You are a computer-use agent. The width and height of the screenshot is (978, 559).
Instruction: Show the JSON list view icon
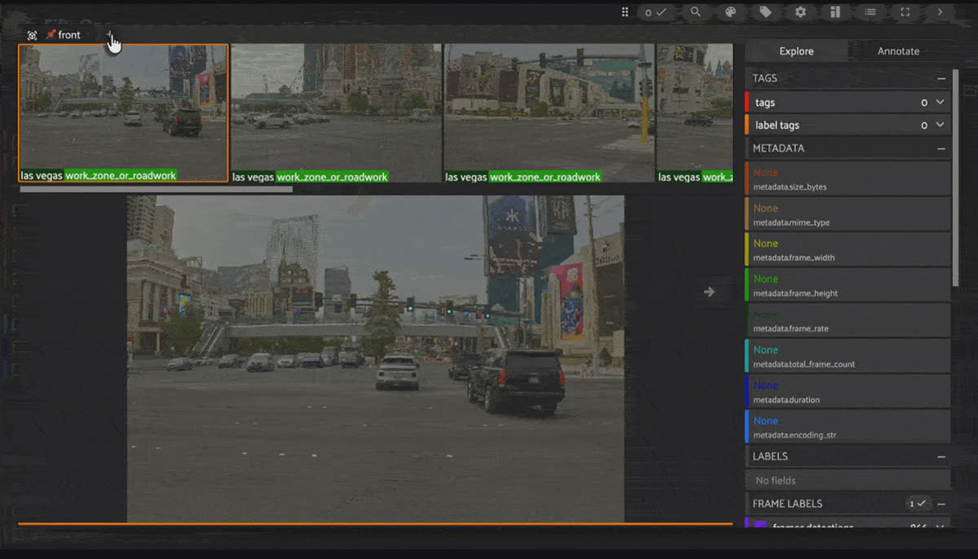[x=870, y=12]
